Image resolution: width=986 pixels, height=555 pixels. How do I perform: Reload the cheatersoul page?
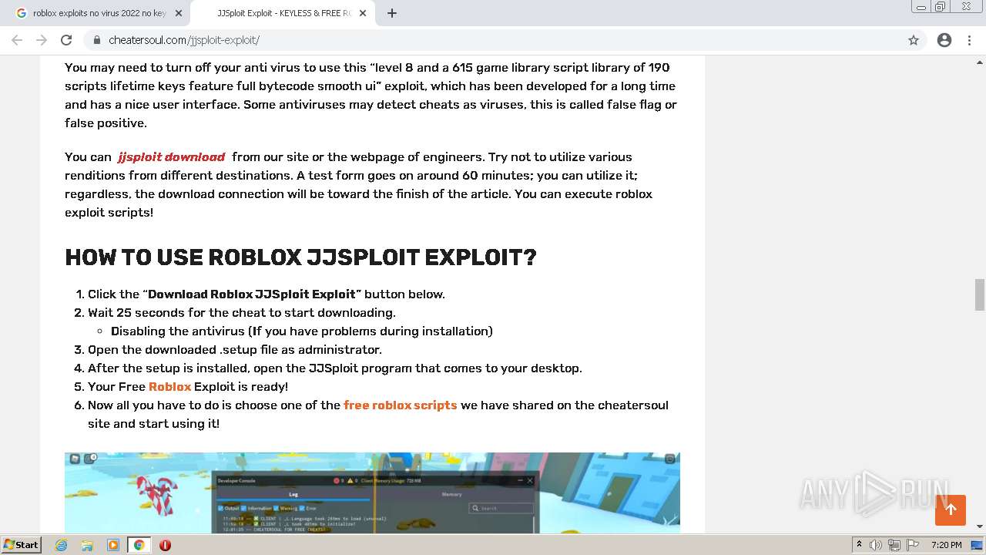[x=66, y=40]
